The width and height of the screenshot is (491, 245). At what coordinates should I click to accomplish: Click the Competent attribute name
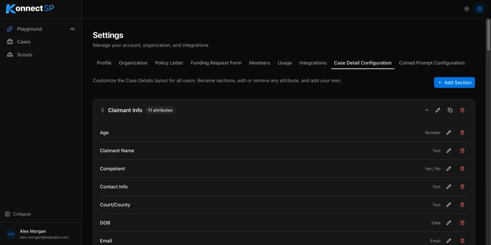pyautogui.click(x=113, y=169)
